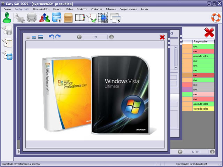Go to next page of list
This screenshot has width=223, height=167.
[212, 152]
